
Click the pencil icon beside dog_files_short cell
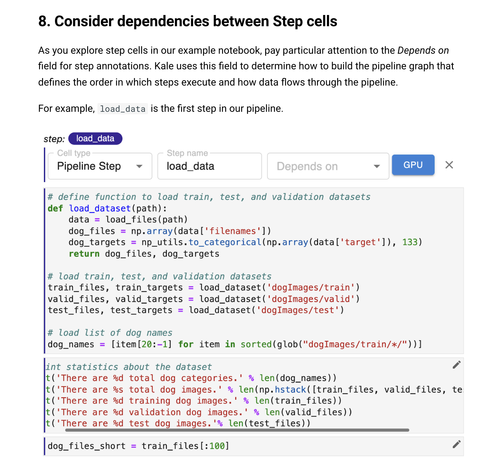point(456,444)
